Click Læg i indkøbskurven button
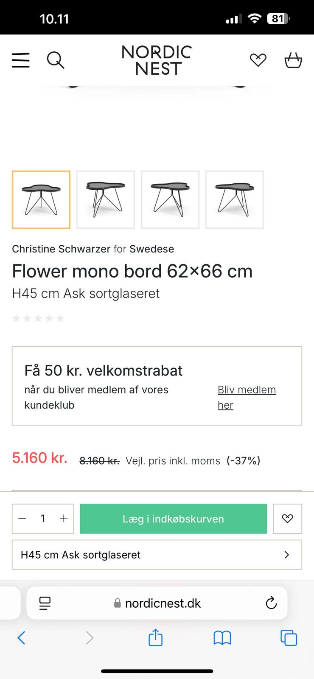This screenshot has width=314, height=679. [x=173, y=519]
